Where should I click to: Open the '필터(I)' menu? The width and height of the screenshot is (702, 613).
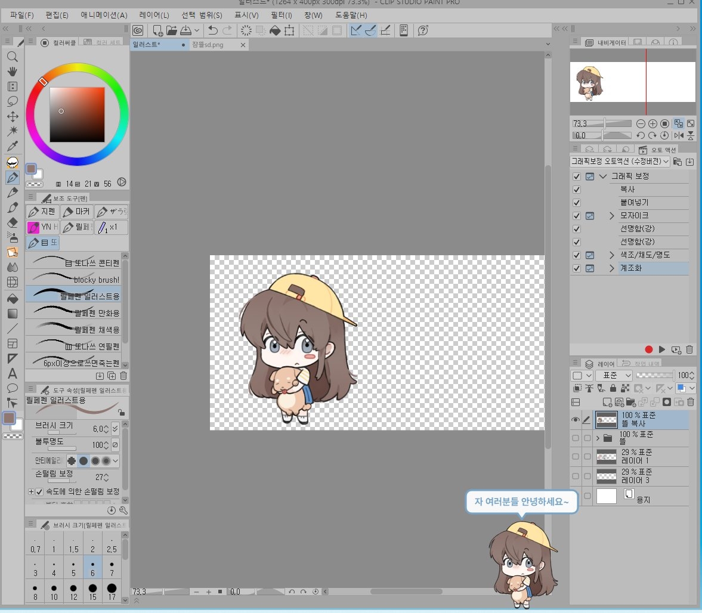tap(281, 15)
